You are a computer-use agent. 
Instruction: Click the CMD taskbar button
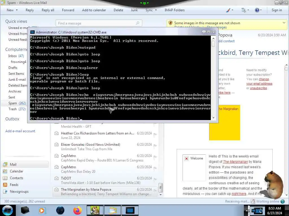pos(130,210)
